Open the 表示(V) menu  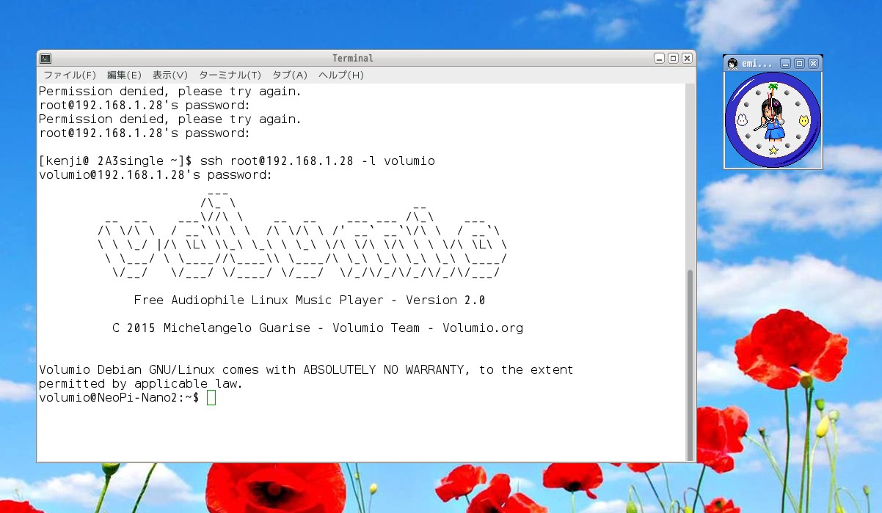tap(170, 75)
